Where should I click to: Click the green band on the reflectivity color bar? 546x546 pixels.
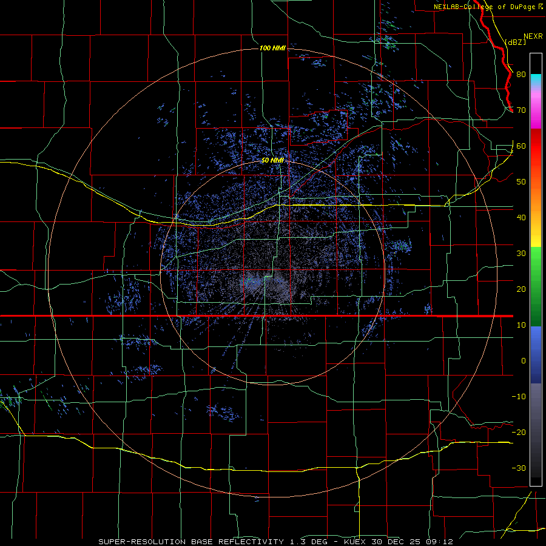tap(536, 286)
